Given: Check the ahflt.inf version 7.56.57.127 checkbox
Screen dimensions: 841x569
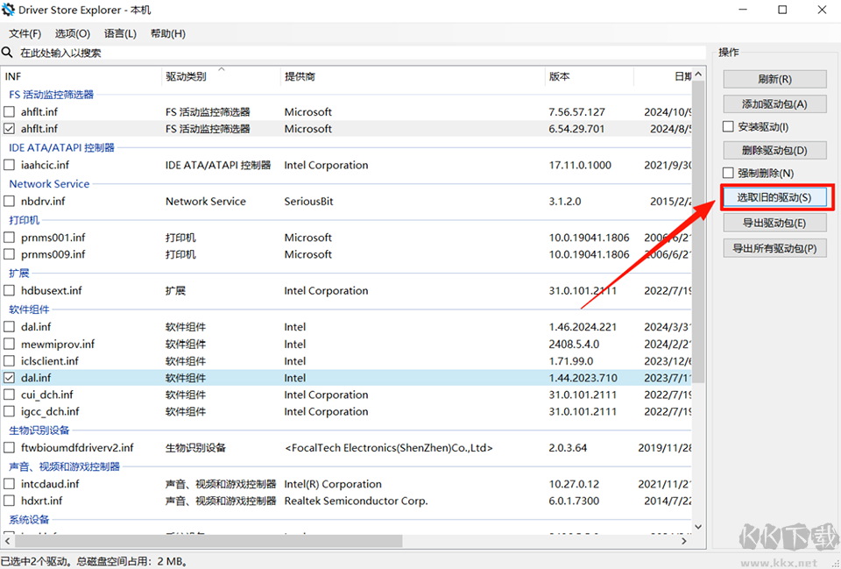Looking at the screenshot, I should (9, 111).
